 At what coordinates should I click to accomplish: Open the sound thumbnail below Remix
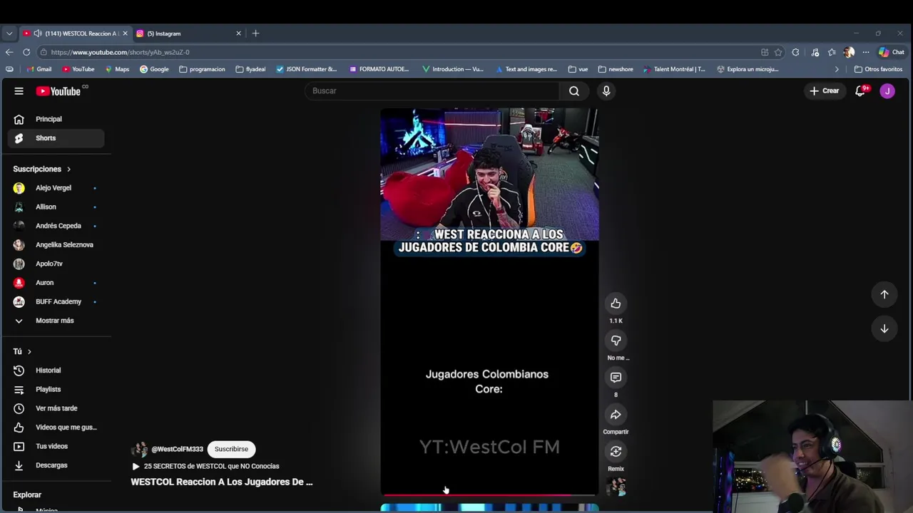616,487
